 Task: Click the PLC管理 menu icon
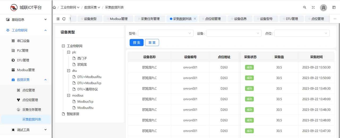[13, 51]
